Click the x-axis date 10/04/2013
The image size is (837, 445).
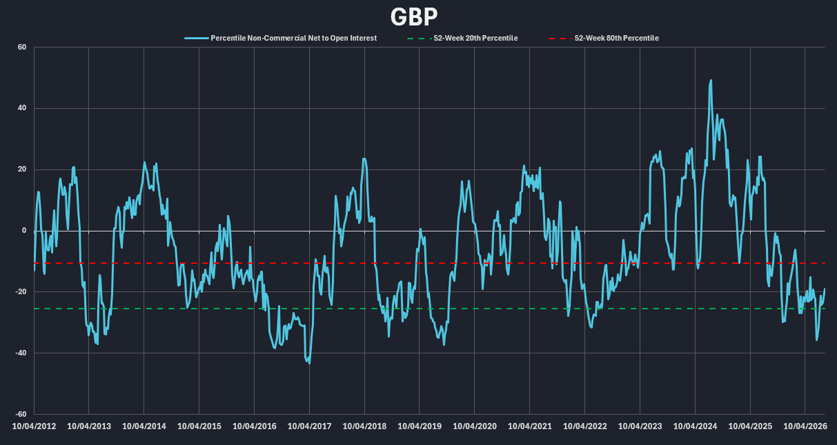click(x=89, y=426)
